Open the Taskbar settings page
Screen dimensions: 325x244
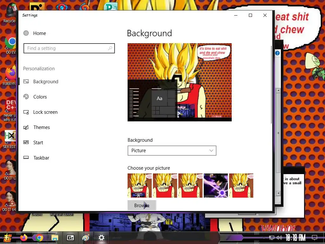(41, 158)
